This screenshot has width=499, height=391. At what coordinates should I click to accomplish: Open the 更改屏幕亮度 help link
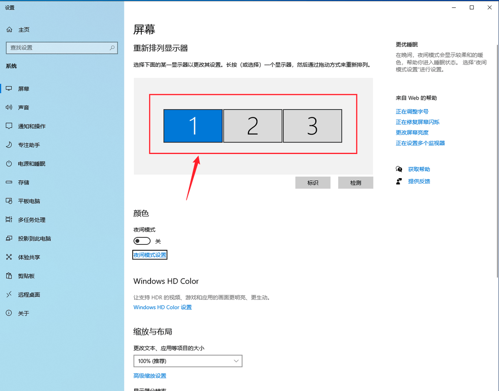412,132
